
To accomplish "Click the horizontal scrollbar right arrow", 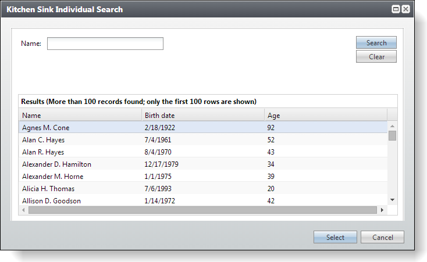I will tap(382, 210).
